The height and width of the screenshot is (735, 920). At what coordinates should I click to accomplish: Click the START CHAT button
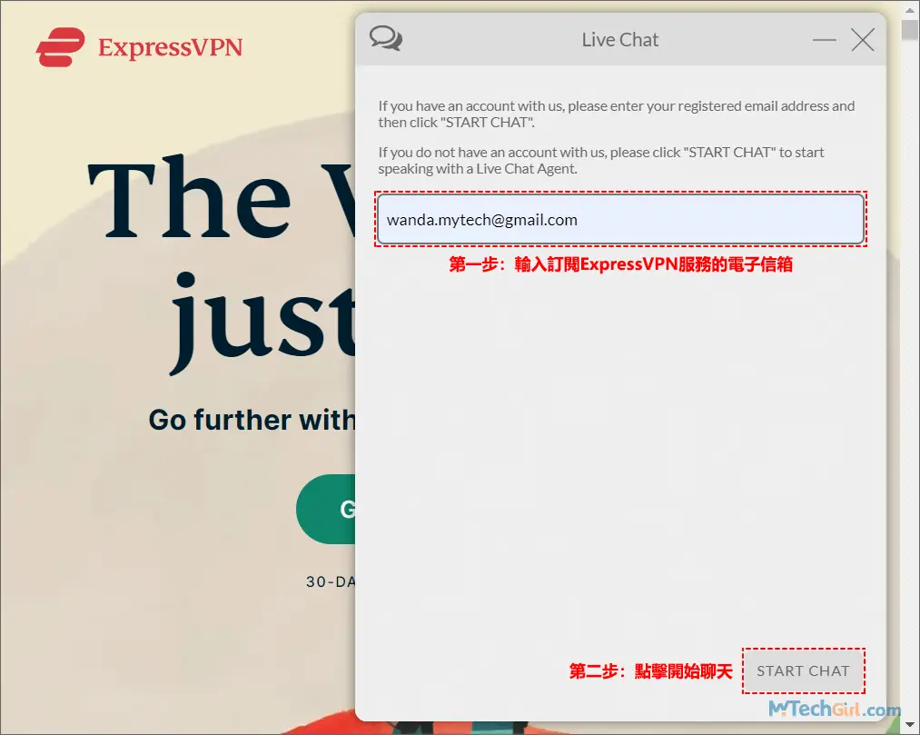point(803,671)
